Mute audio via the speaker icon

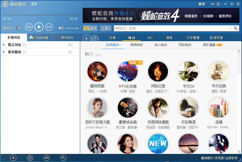coord(61,28)
